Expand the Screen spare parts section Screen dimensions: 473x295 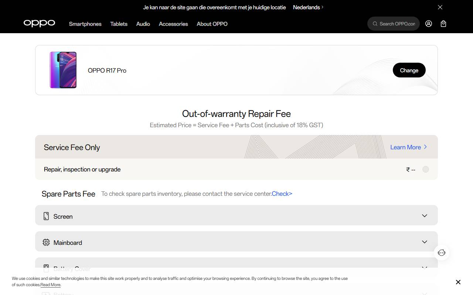point(424,216)
